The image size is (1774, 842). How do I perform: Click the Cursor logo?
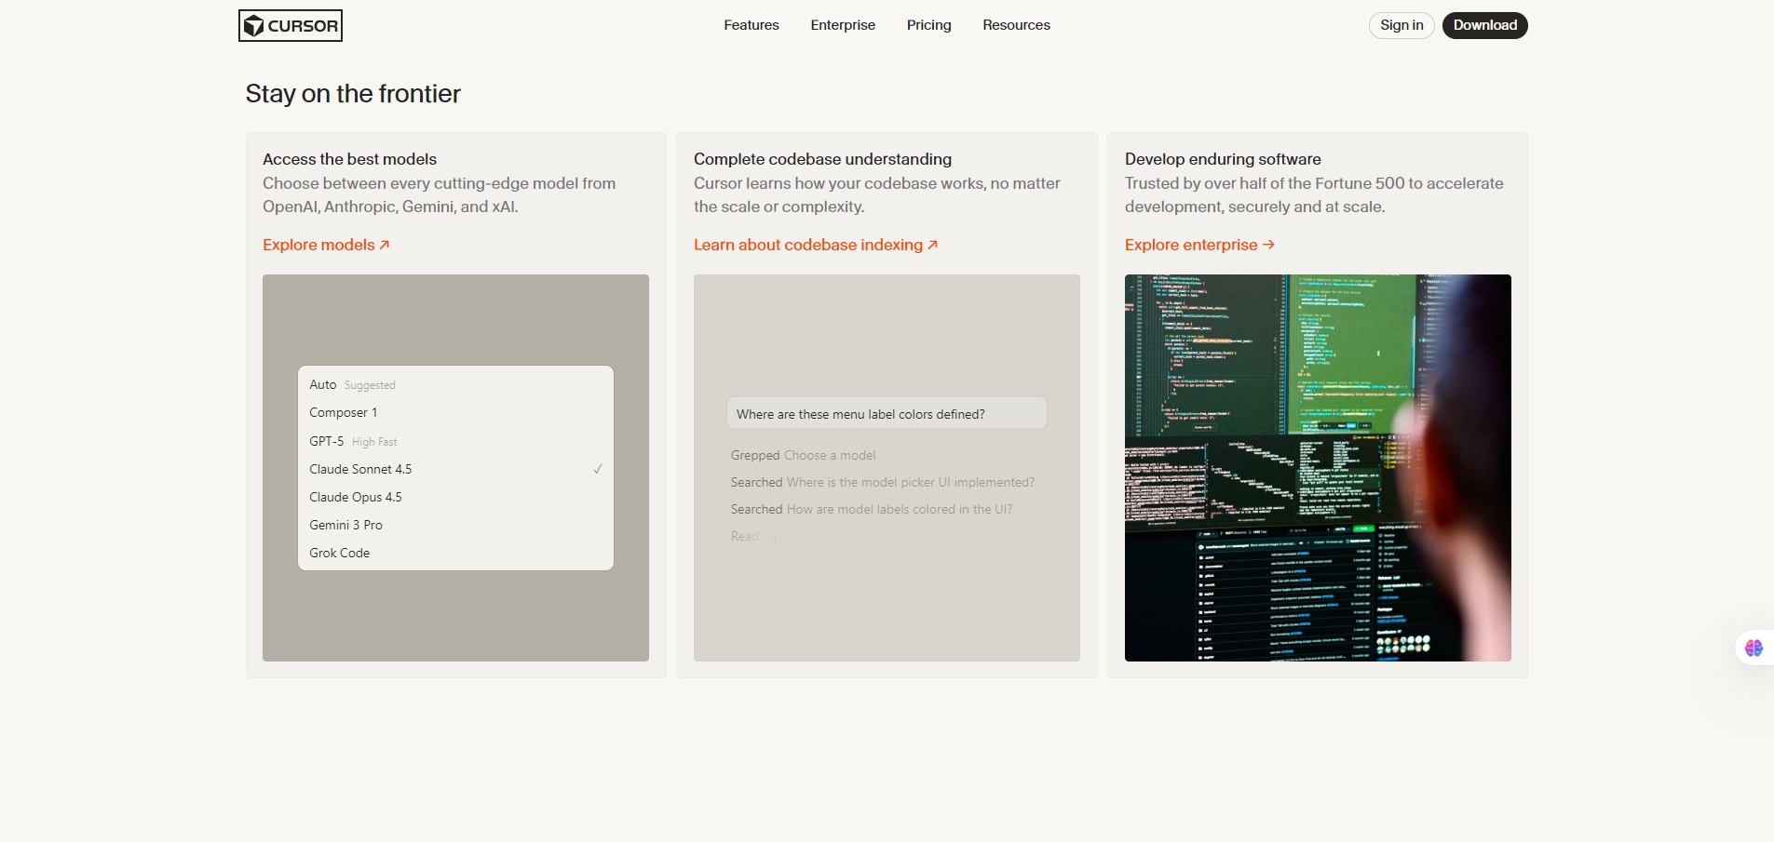[291, 26]
